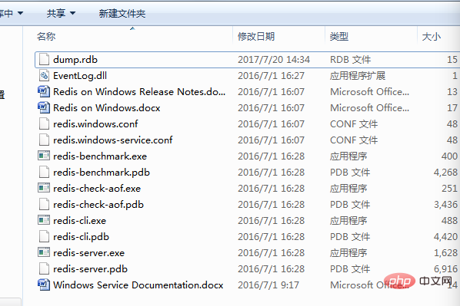
Task: Click the redis-cli.pdb file icon
Action: pos(44,237)
